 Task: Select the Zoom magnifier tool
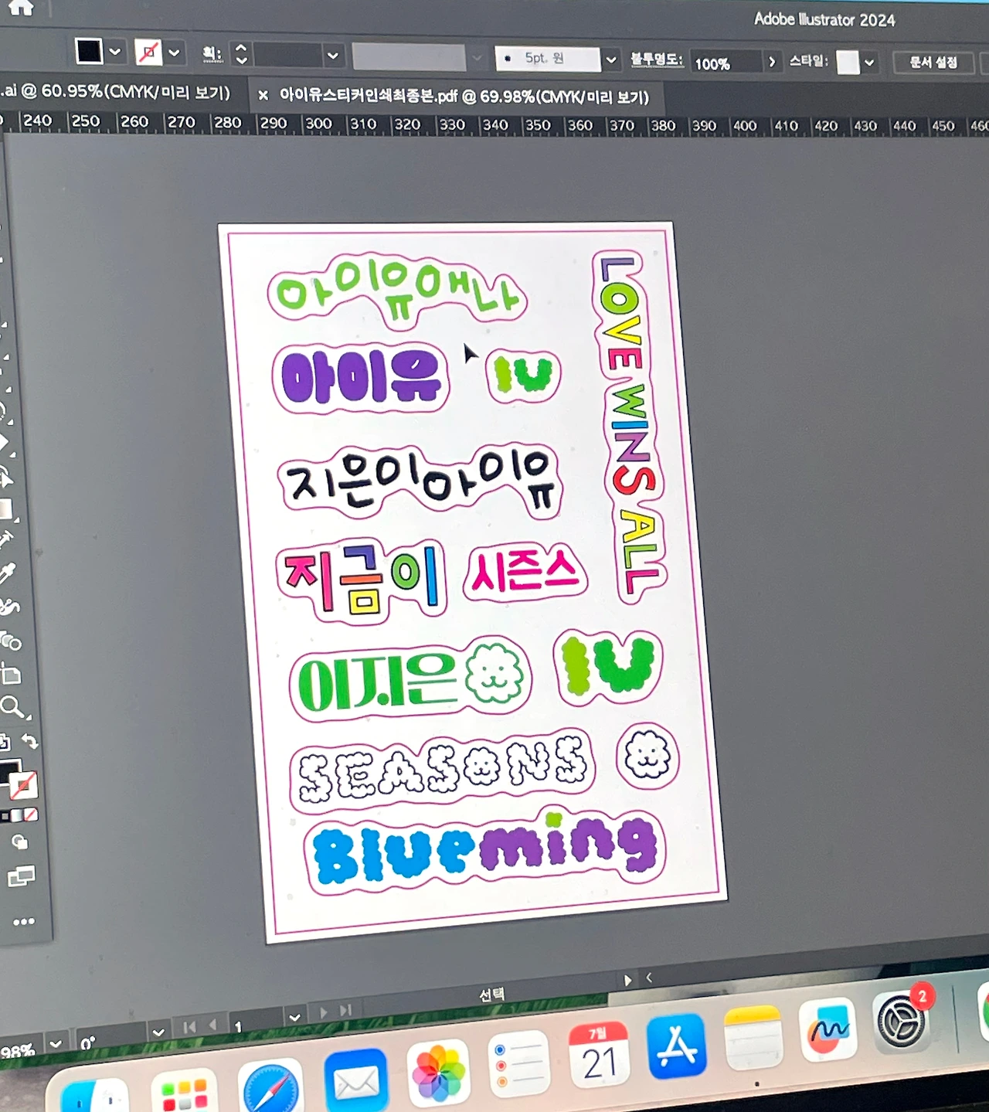[x=13, y=706]
